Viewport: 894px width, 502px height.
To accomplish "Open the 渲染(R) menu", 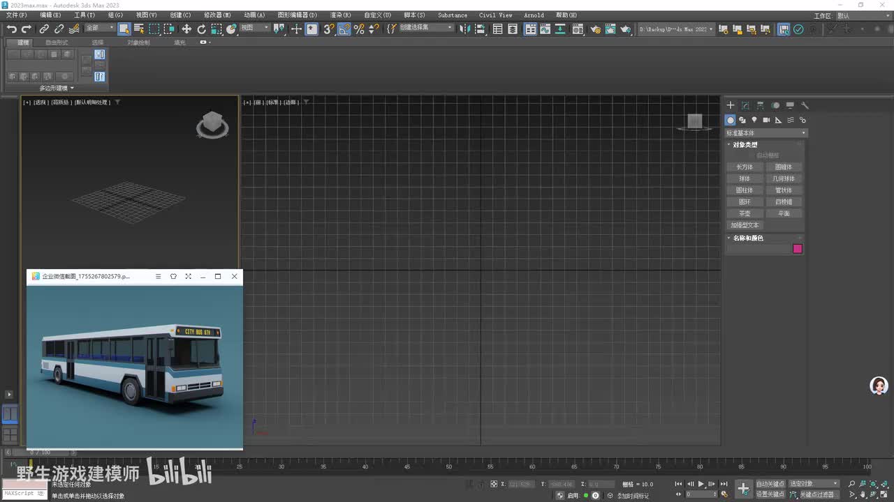I will 340,15.
